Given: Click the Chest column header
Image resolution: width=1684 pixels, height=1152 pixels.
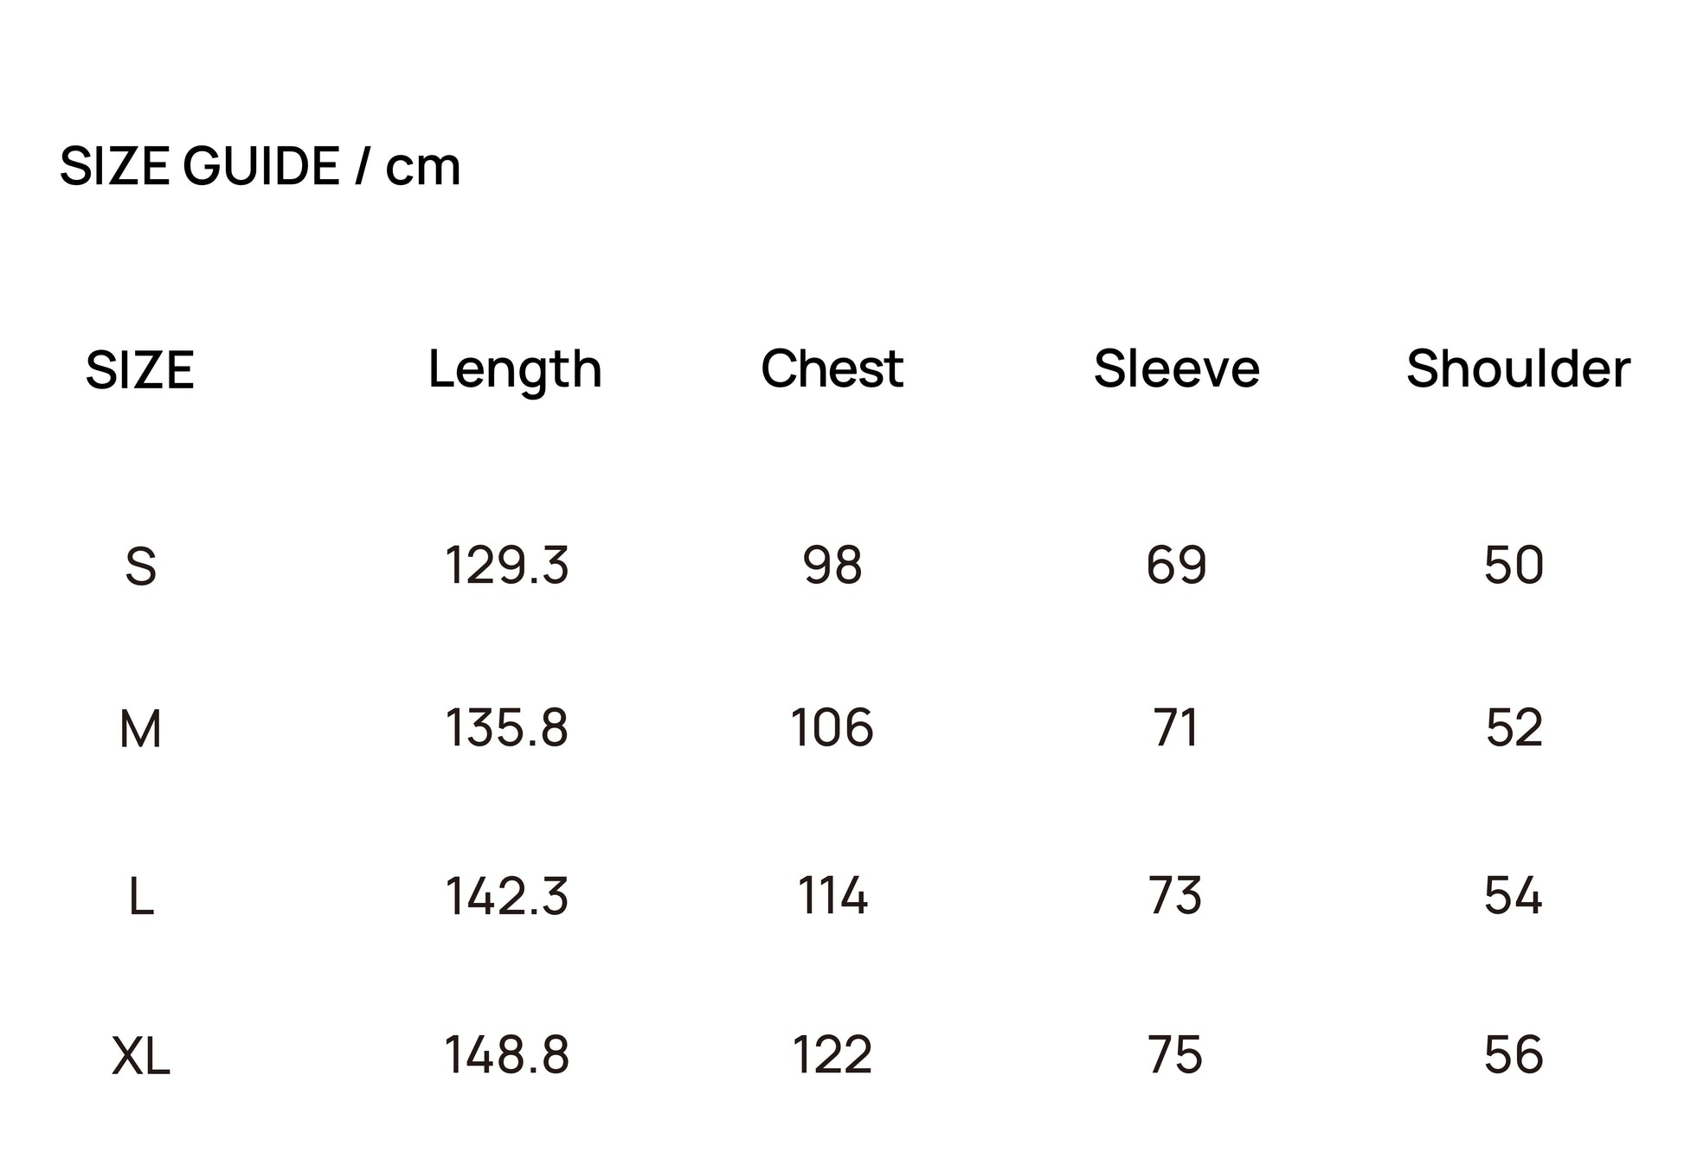Looking at the screenshot, I should (832, 368).
